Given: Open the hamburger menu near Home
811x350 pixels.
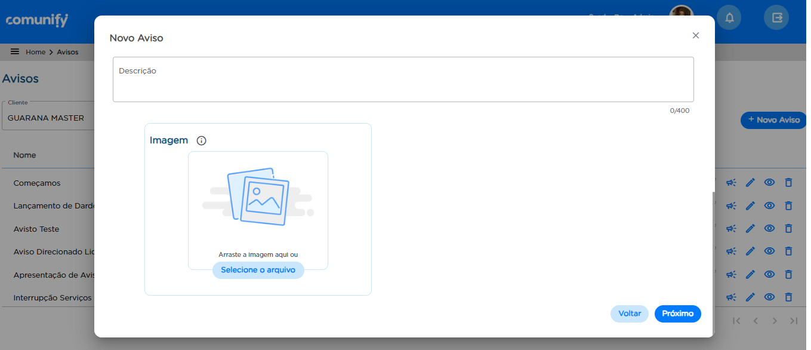Looking at the screenshot, I should point(15,52).
